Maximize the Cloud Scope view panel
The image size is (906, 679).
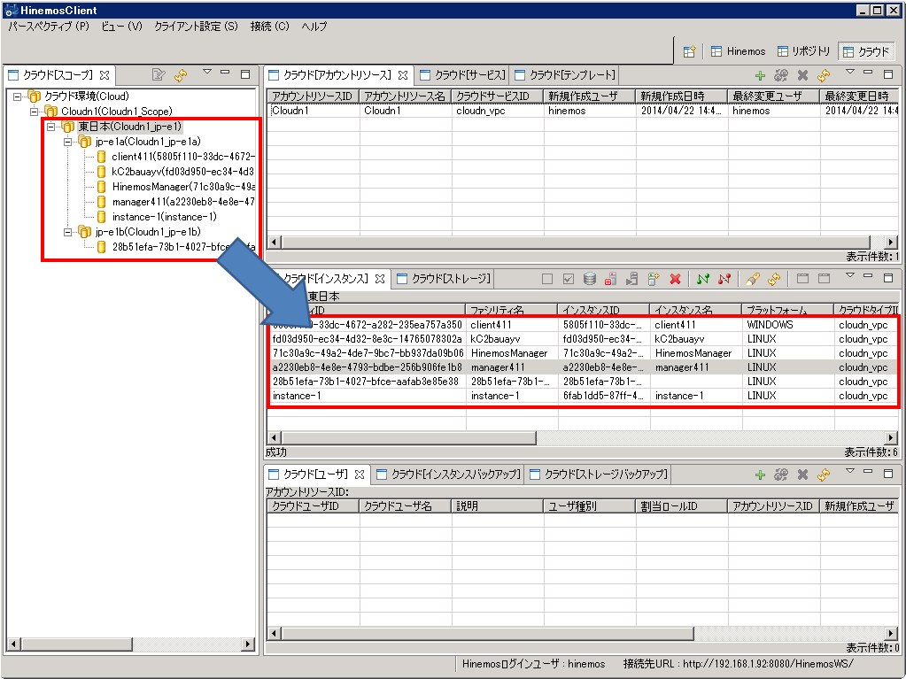(x=245, y=73)
